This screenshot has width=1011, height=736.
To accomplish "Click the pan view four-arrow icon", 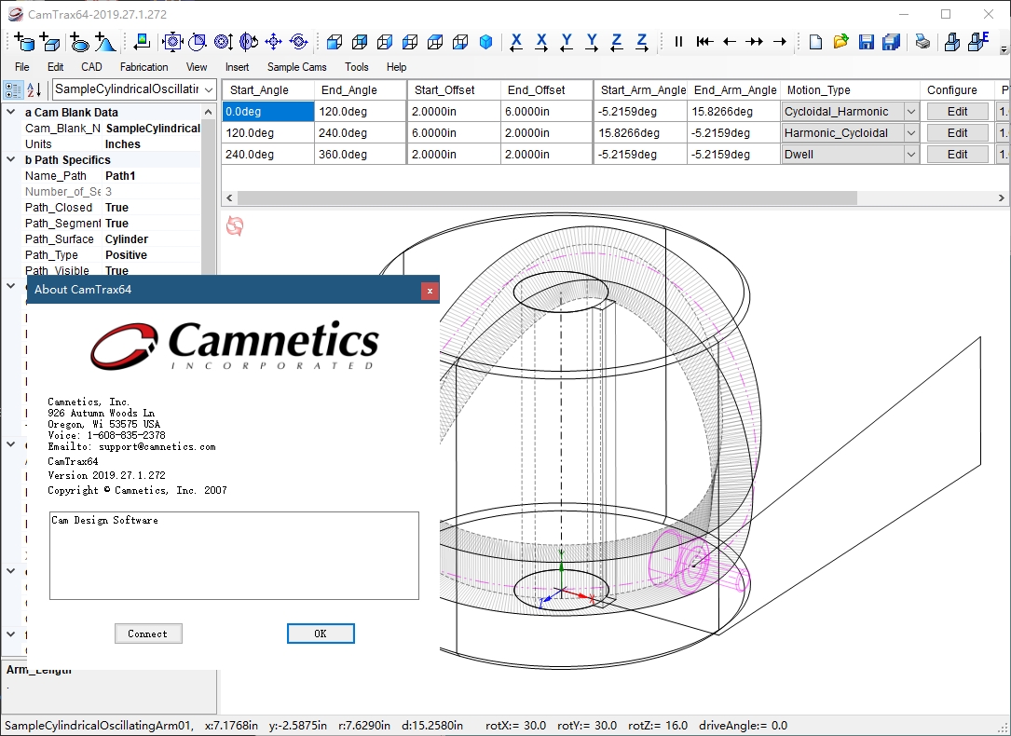I will (273, 42).
